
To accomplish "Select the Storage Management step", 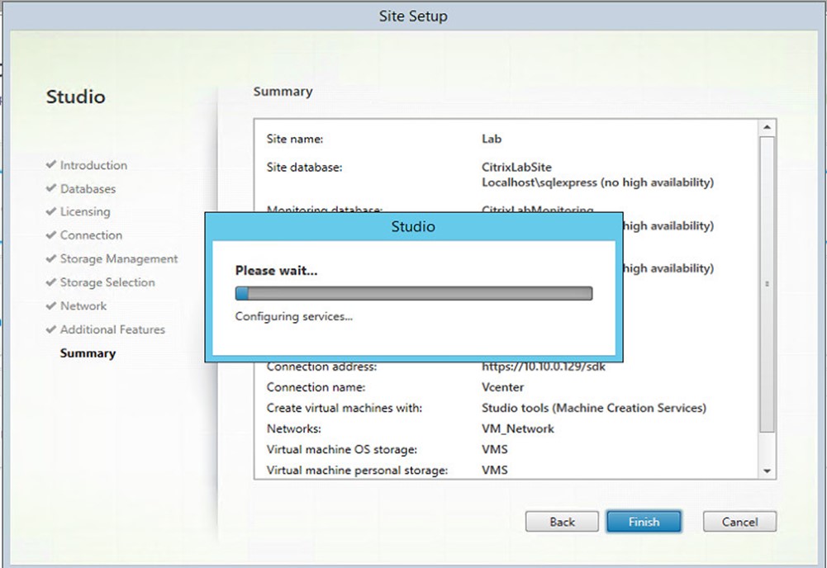I will point(119,258).
